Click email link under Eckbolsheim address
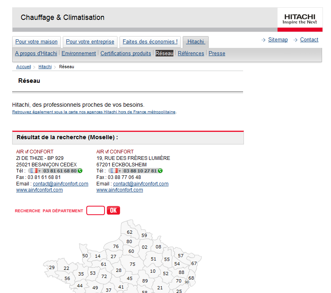Screen dimensions: 331x293 tap(141, 184)
